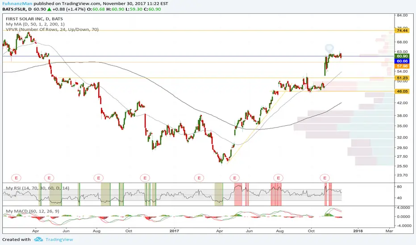Select the orange 57.98 price label
Image resolution: width=416 pixels, height=245 pixels.
[402, 66]
